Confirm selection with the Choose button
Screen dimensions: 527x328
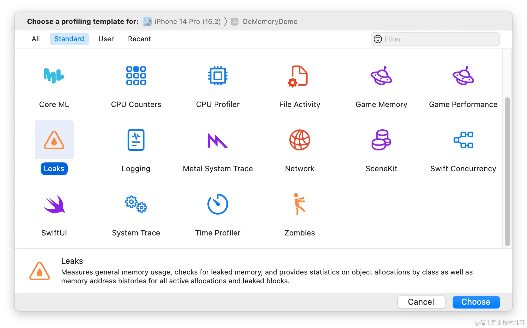[x=476, y=302]
